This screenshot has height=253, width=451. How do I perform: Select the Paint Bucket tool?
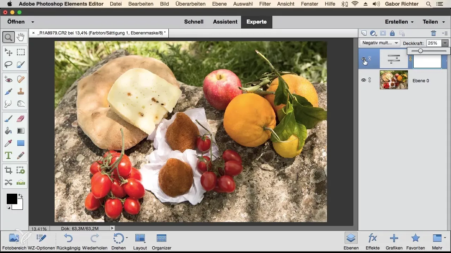8,131
